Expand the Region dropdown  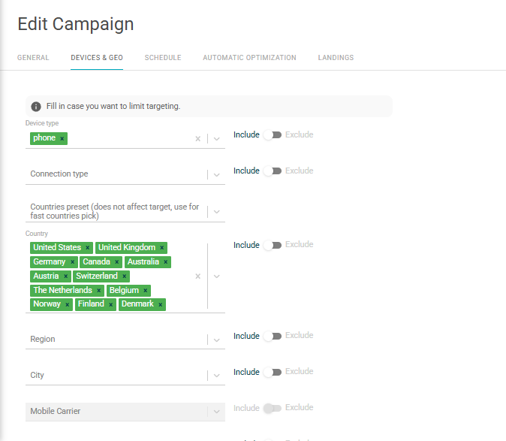point(217,340)
